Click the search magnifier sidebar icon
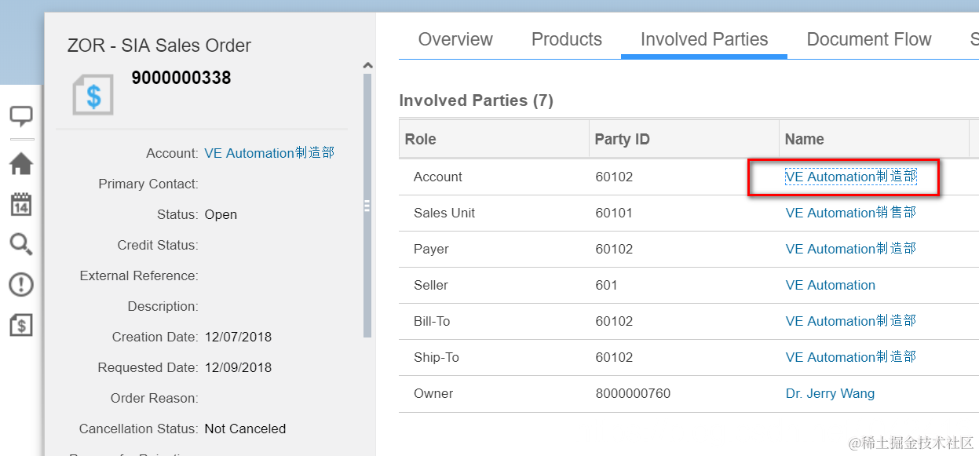Viewport: 979px width, 456px height. pyautogui.click(x=21, y=244)
